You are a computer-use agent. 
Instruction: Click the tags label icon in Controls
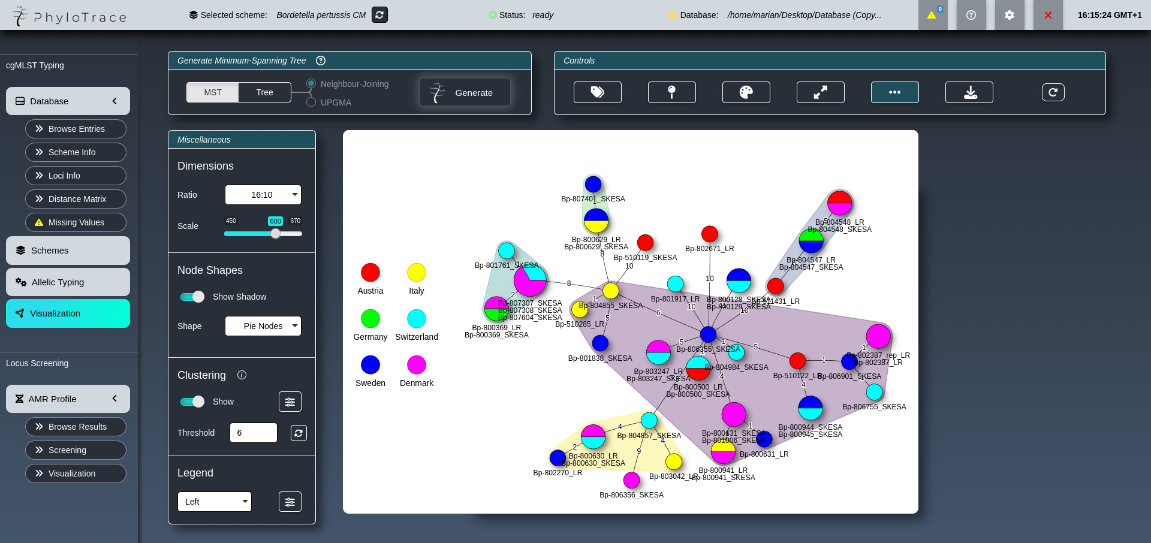tap(597, 92)
